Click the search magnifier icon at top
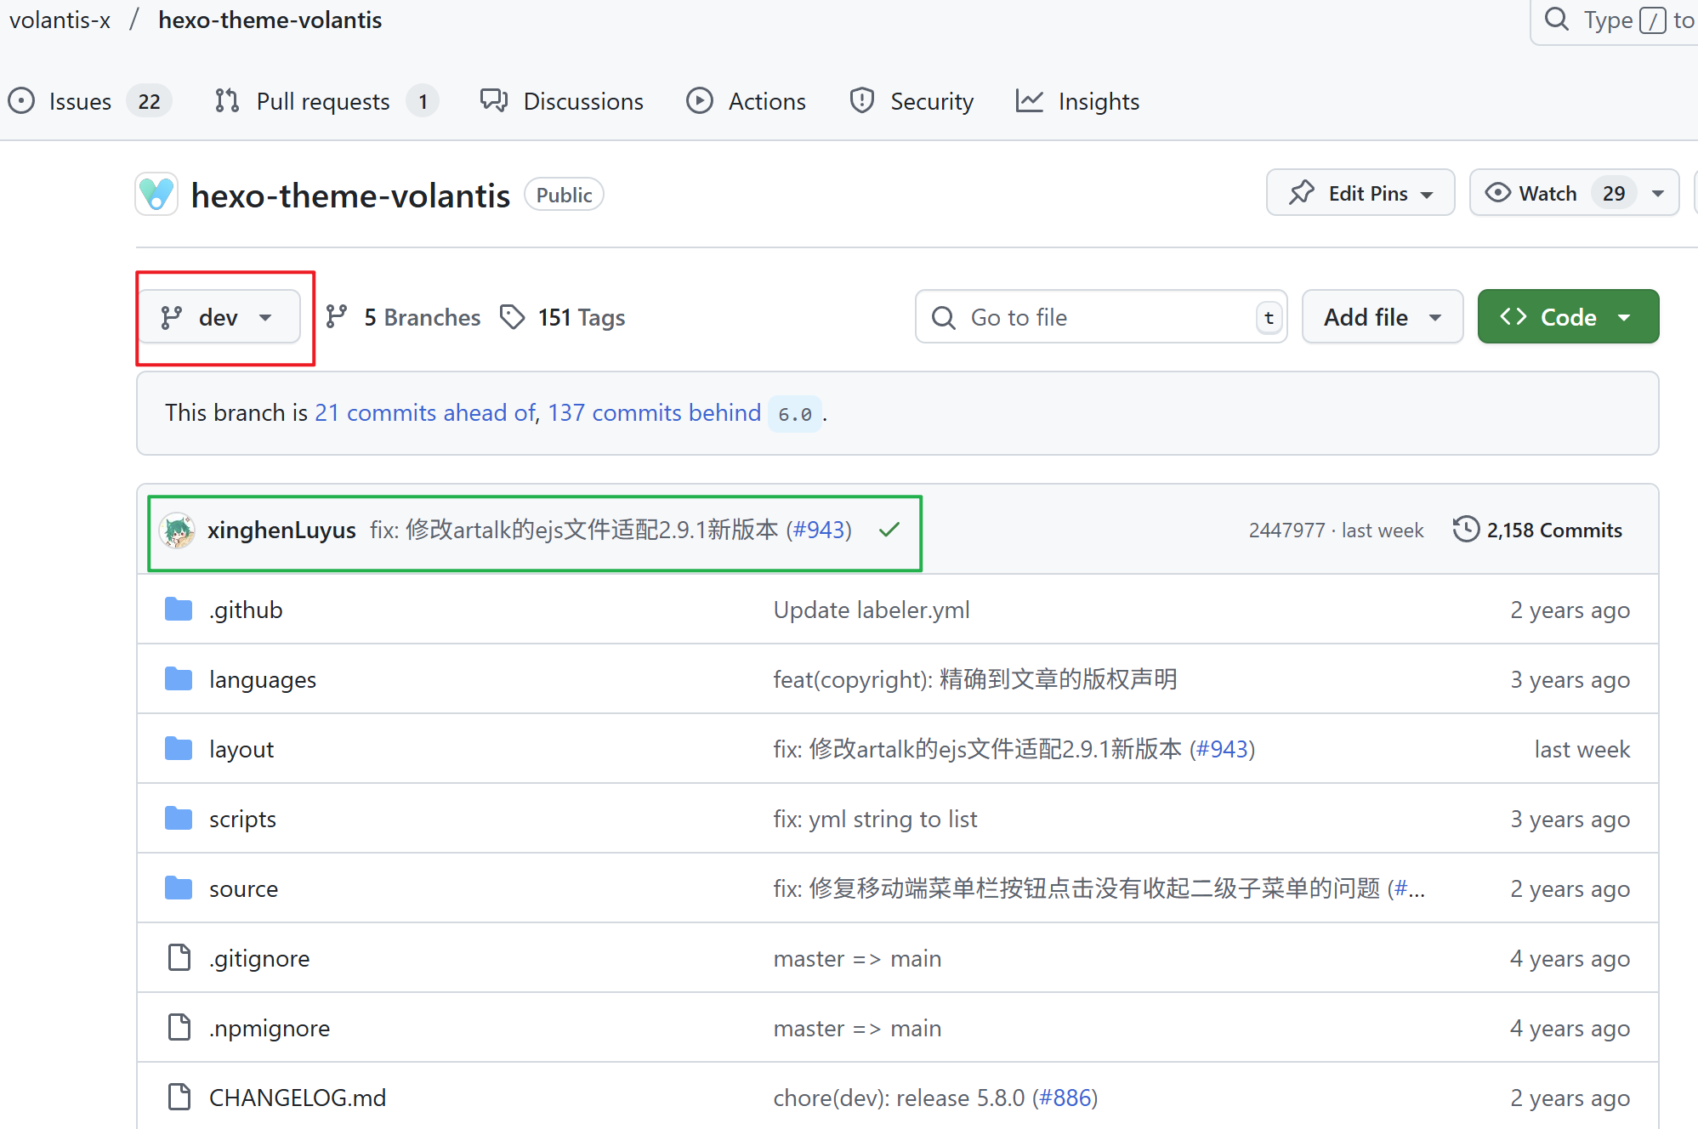1698x1129 pixels. 1556,20
